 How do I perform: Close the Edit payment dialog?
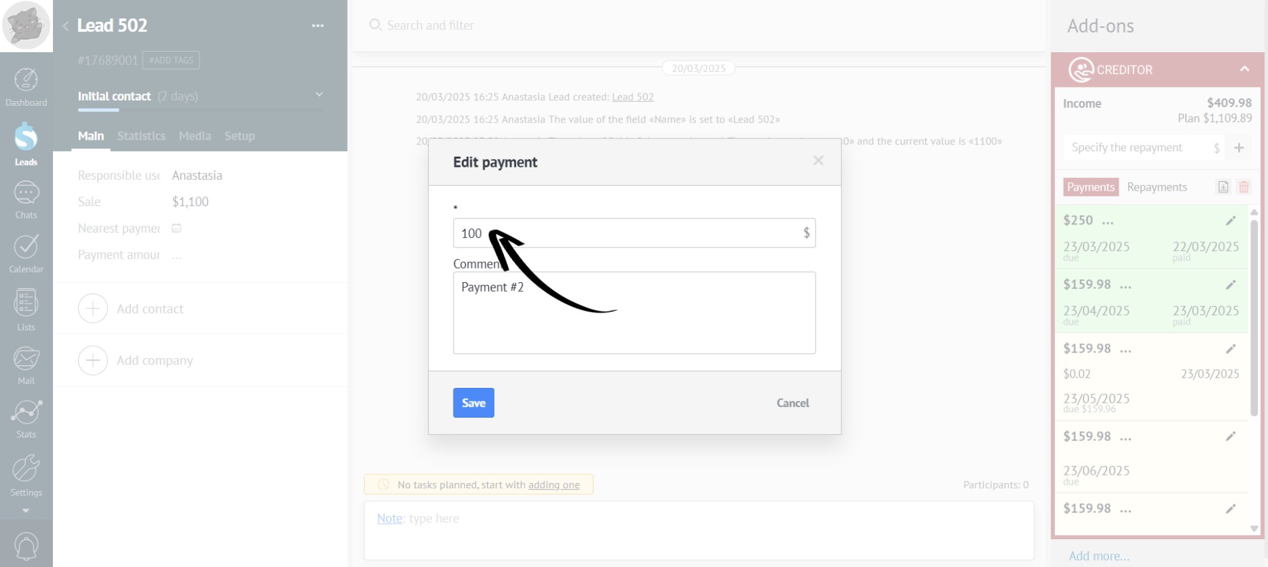818,161
